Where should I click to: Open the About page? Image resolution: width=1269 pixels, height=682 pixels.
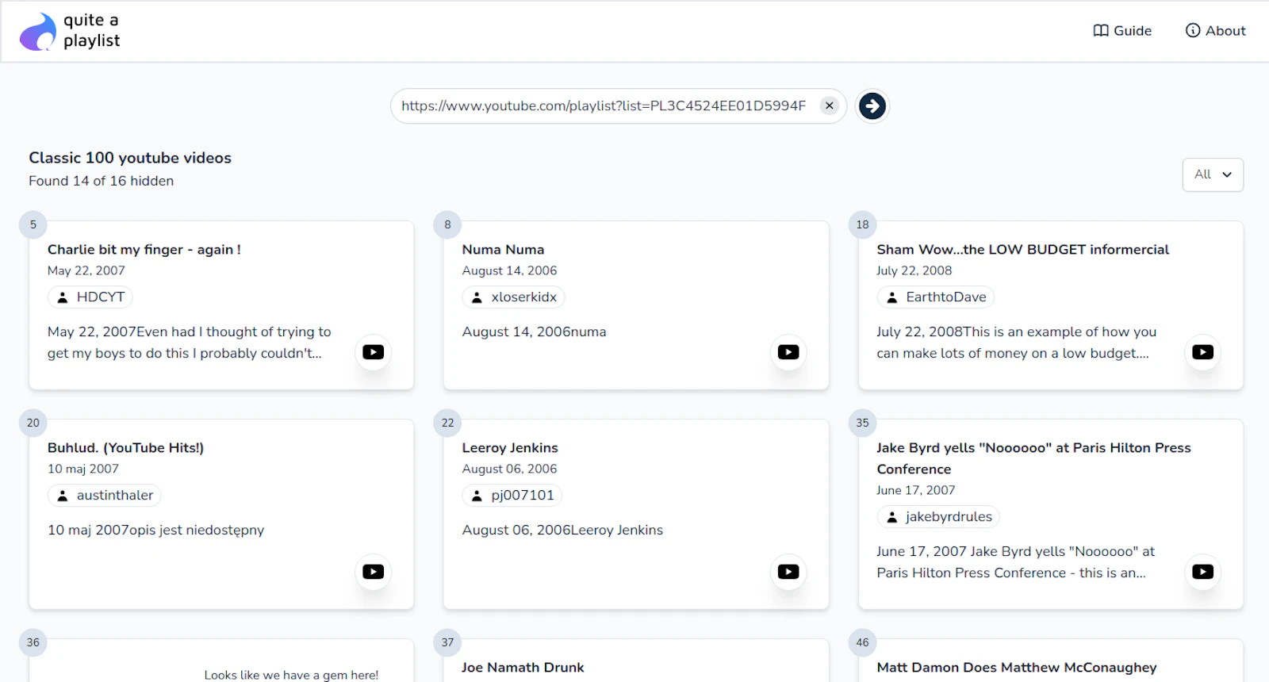[x=1216, y=31]
